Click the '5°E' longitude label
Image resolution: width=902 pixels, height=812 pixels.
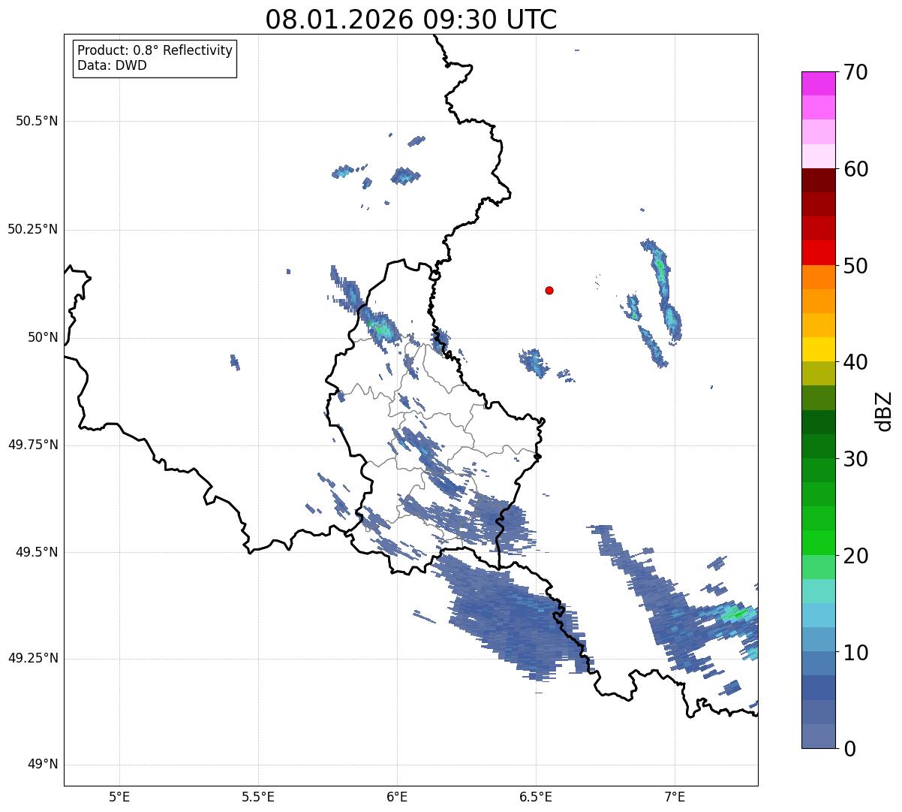tap(119, 796)
